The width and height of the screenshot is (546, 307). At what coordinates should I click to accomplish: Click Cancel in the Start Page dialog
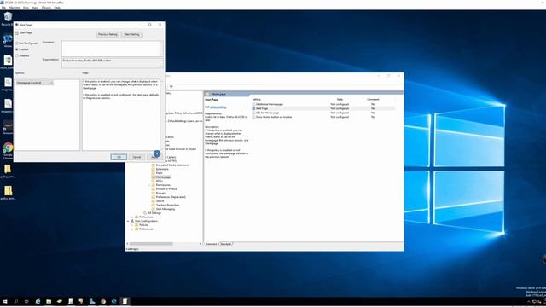pos(136,157)
